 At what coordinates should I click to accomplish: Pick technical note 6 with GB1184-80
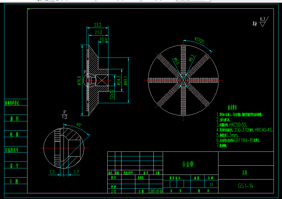pos(238,140)
